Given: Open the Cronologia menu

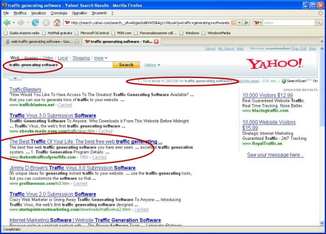Looking at the screenshot, I should tap(59, 13).
